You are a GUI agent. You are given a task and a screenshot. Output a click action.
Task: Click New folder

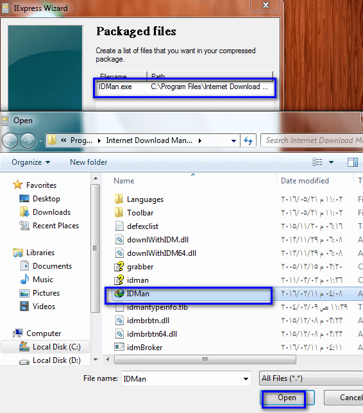(89, 162)
